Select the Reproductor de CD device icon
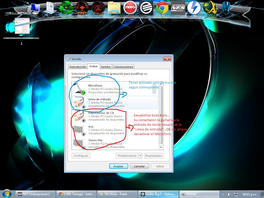Screen dimensions: 264x198 coord(80,116)
